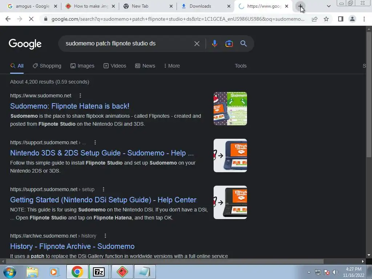Open search Tools
The image size is (372, 279).
click(240, 66)
